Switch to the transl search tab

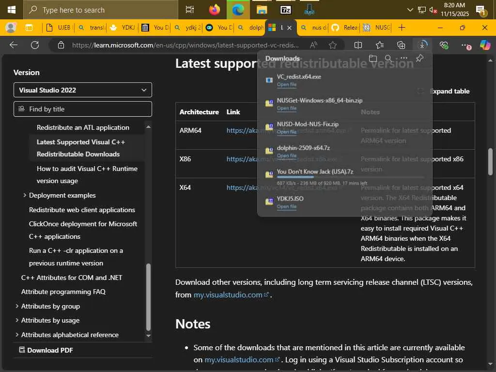(x=91, y=28)
